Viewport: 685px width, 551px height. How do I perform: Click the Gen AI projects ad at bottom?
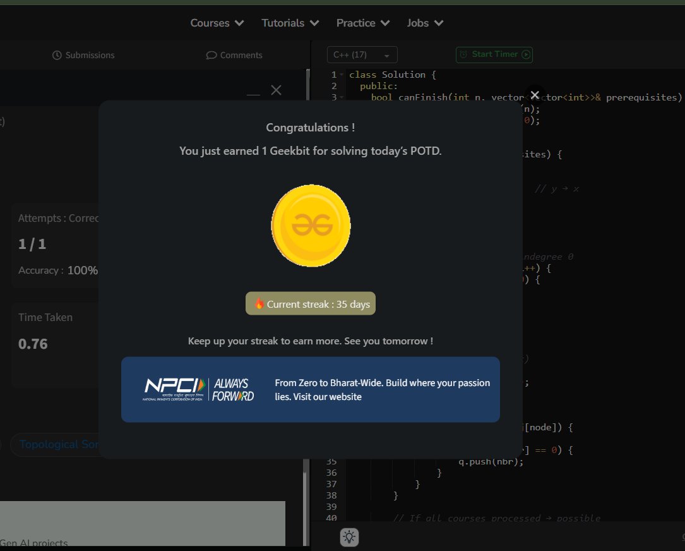tap(143, 523)
